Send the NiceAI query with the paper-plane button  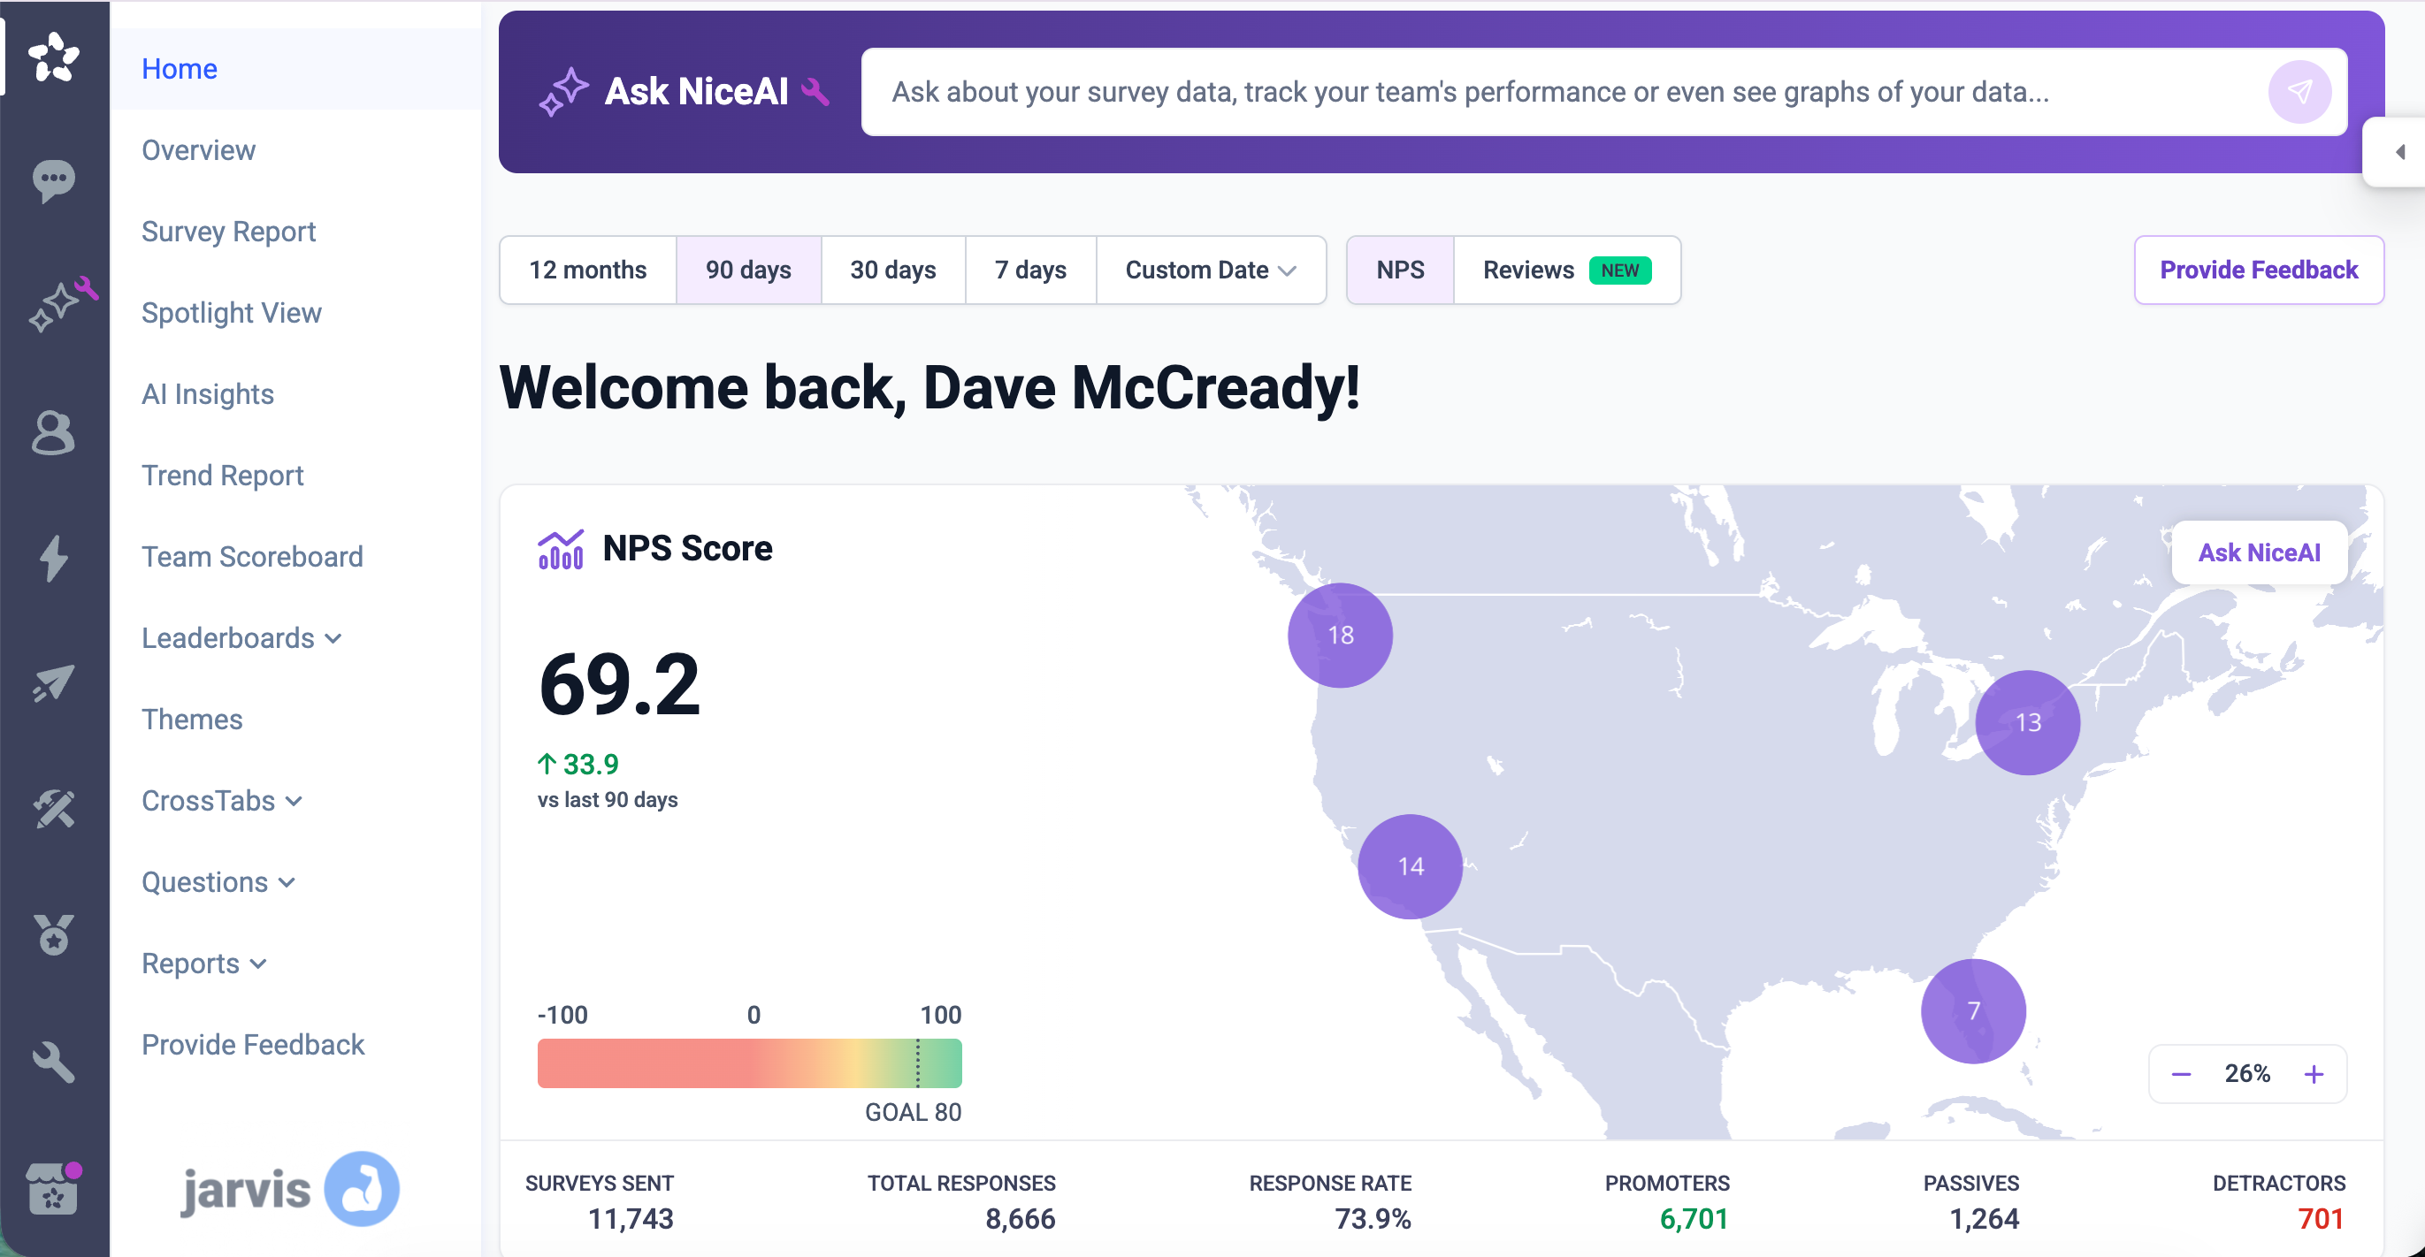(2299, 91)
